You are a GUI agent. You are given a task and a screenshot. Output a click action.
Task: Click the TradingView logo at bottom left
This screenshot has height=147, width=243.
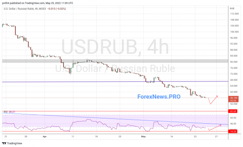point(12,143)
